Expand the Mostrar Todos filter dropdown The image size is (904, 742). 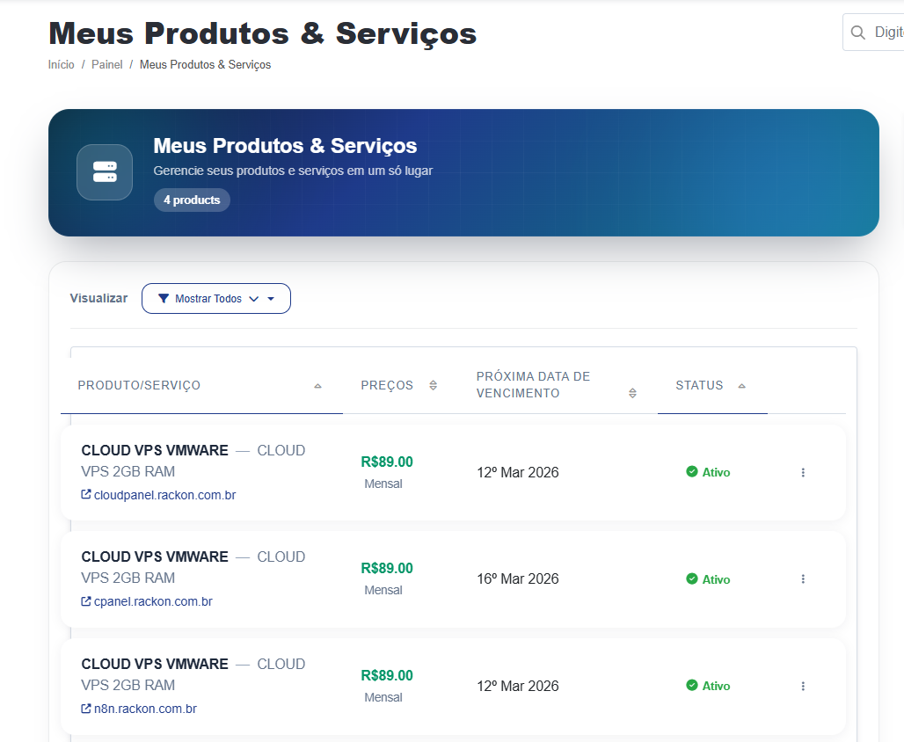point(216,299)
